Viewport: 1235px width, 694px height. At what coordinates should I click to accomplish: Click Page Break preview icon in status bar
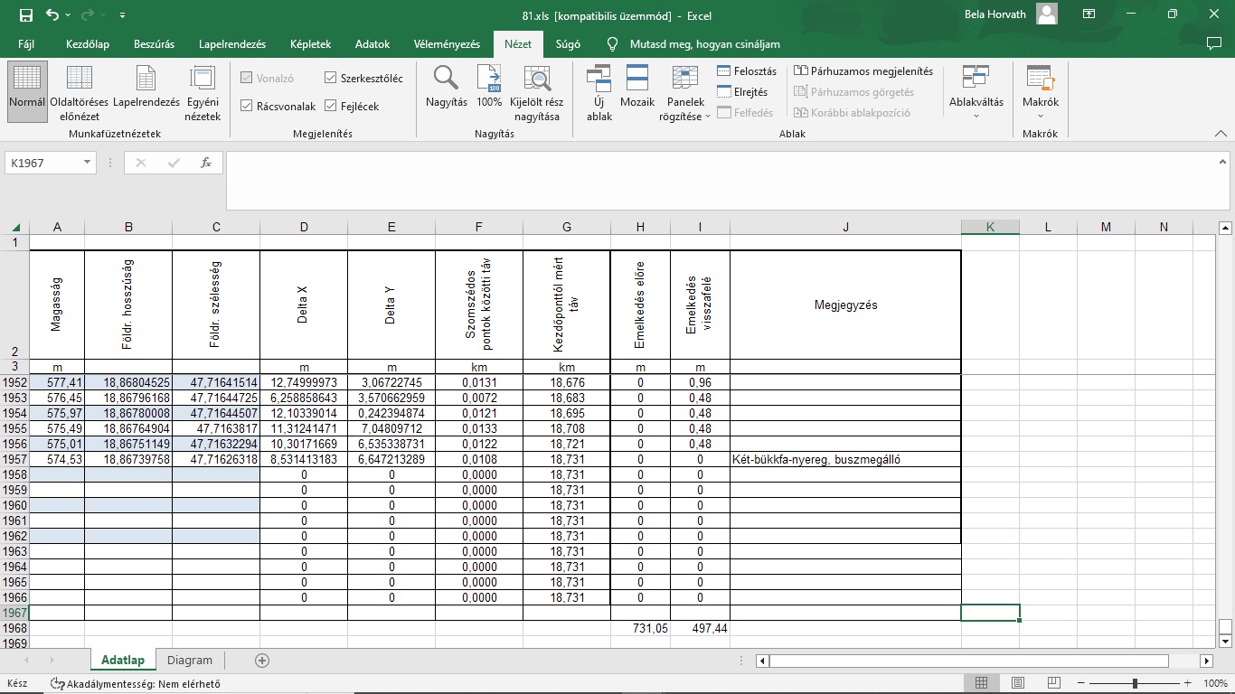1053,683
